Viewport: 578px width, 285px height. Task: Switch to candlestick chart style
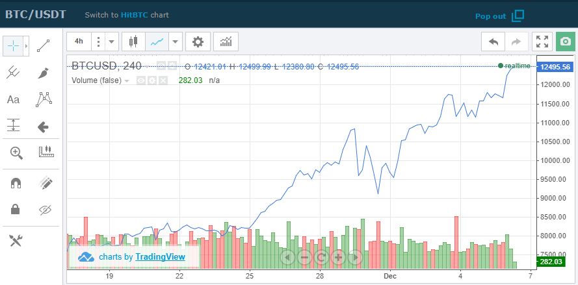point(134,42)
